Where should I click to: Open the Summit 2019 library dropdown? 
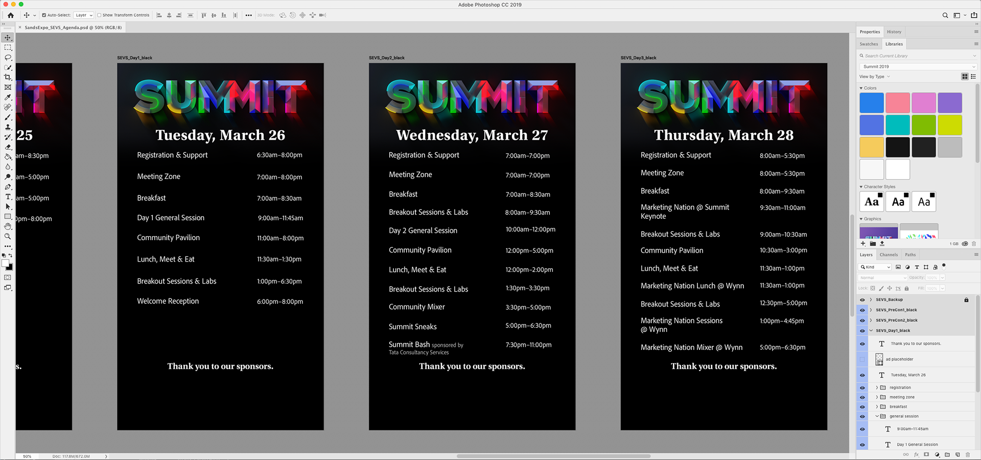[x=918, y=66]
